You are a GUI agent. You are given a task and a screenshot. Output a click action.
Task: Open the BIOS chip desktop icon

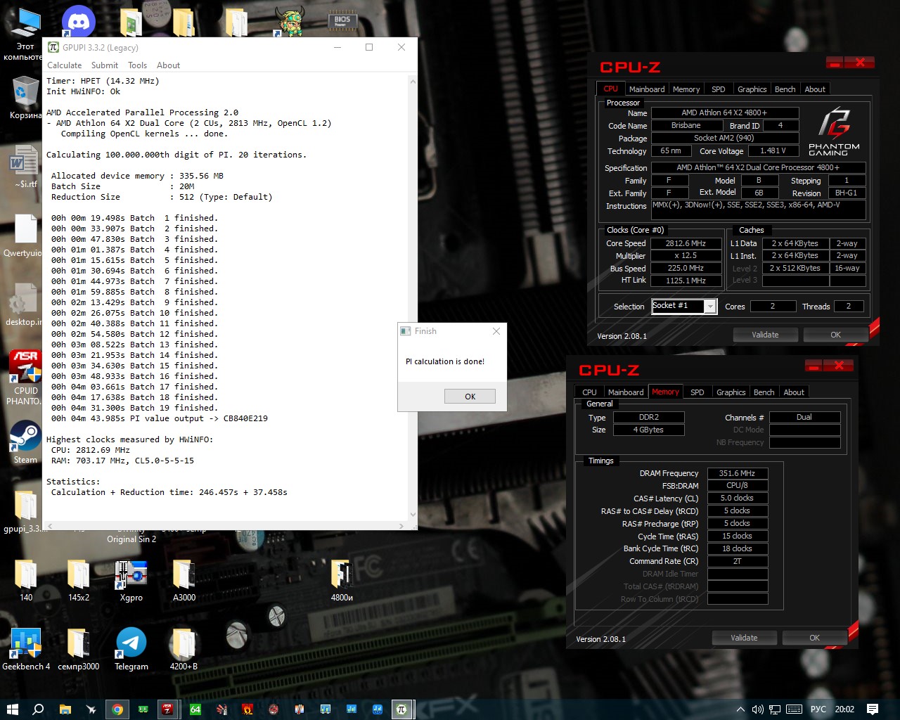click(342, 20)
